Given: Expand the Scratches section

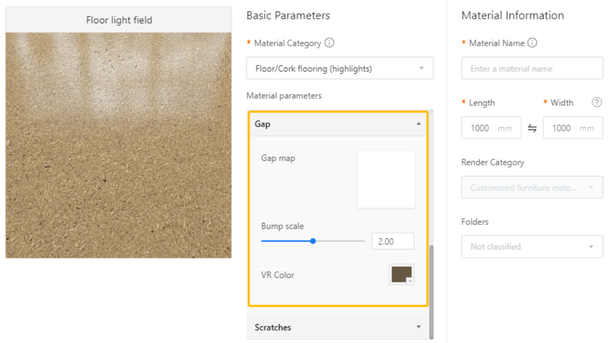Looking at the screenshot, I should pyautogui.click(x=418, y=327).
